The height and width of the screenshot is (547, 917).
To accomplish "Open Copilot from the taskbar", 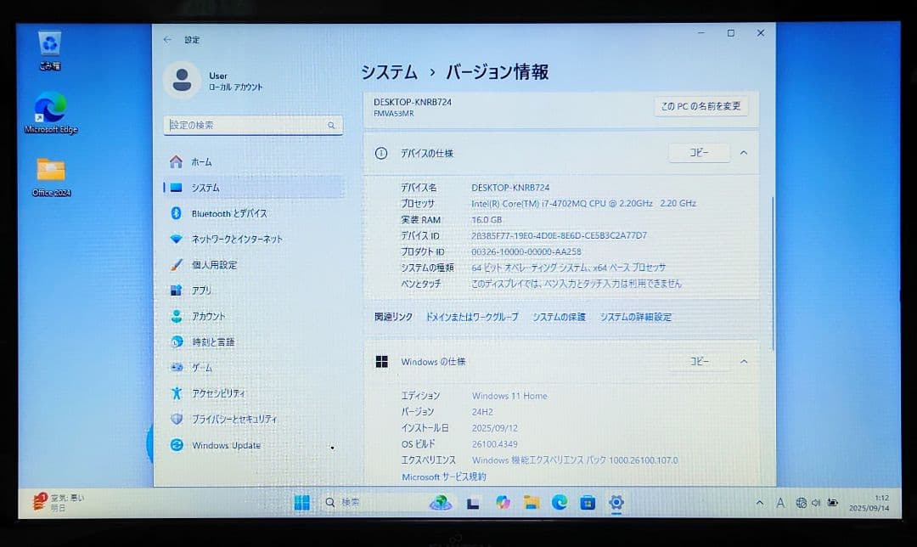I will [501, 503].
